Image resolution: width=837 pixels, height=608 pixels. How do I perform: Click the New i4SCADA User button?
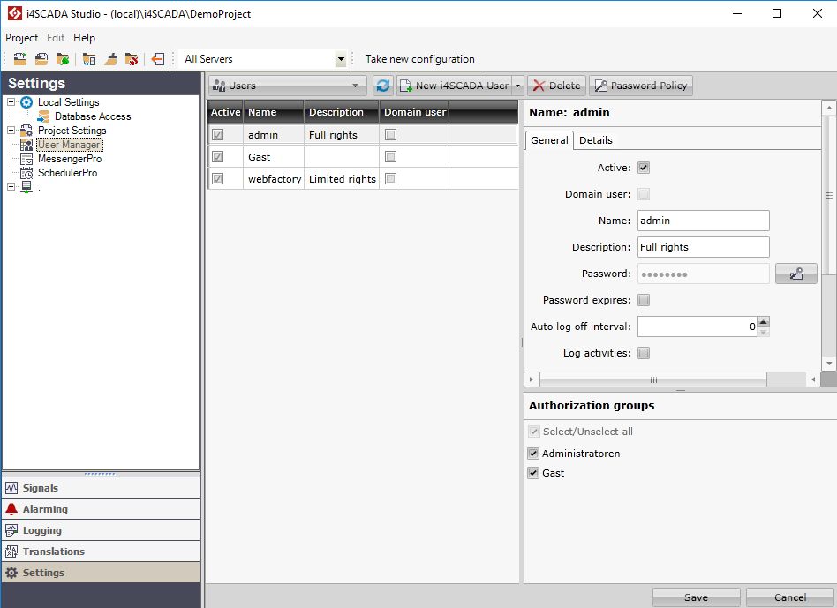tap(455, 86)
